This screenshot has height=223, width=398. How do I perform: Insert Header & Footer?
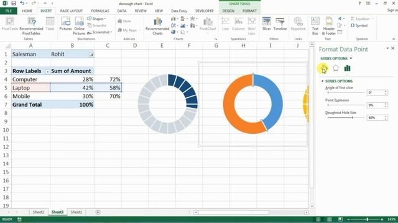[329, 26]
